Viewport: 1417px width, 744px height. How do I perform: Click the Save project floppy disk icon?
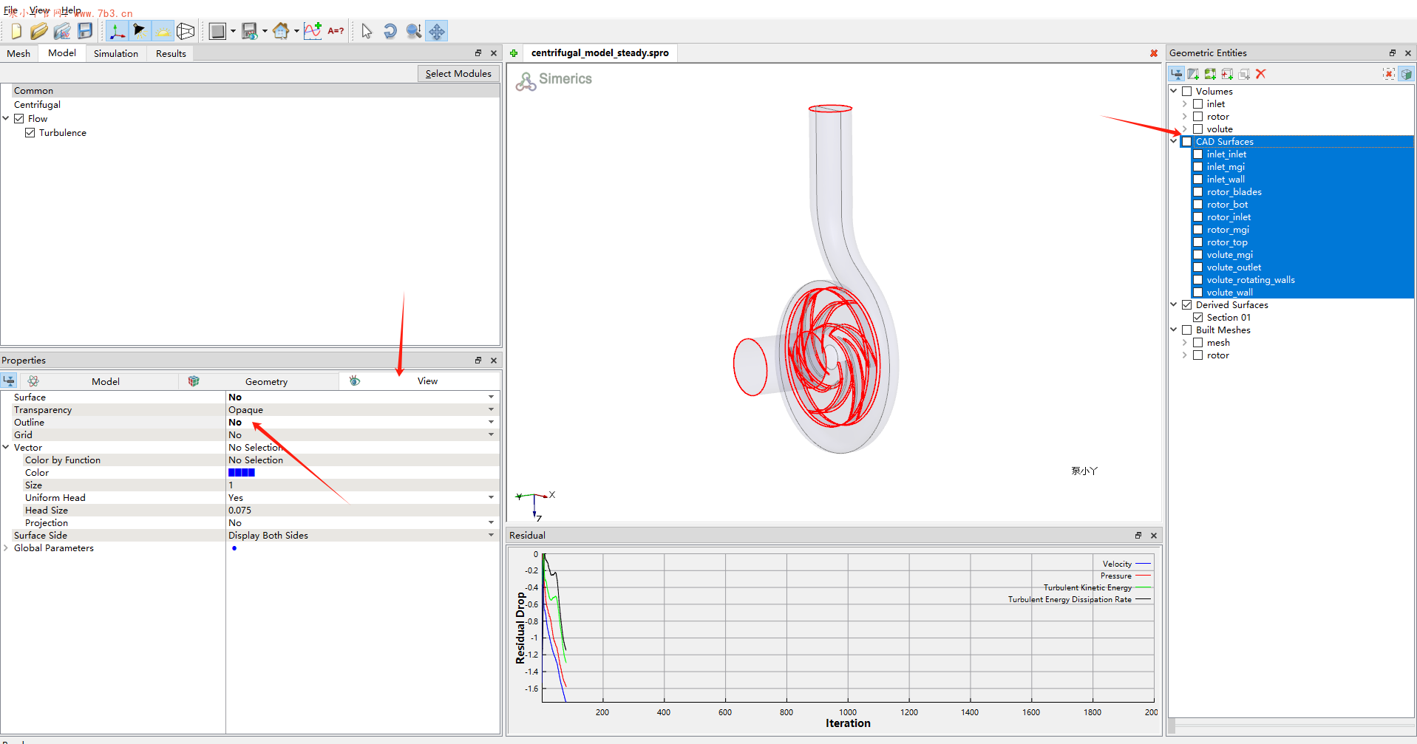click(85, 31)
